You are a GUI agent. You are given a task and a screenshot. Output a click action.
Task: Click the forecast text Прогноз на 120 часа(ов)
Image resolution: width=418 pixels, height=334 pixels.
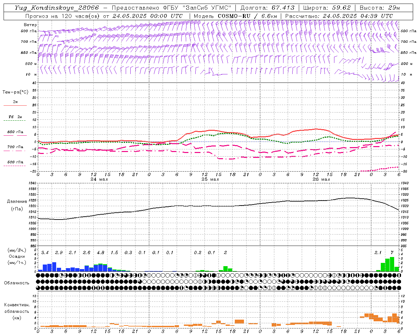[63, 16]
